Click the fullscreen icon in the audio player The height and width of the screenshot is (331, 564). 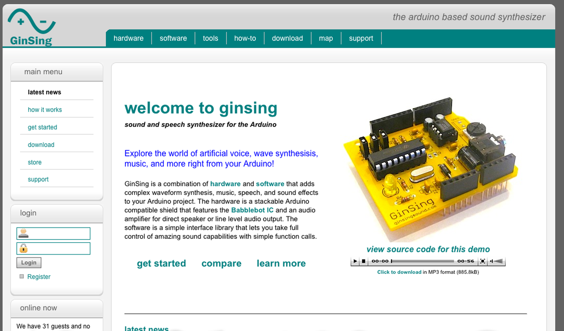483,261
